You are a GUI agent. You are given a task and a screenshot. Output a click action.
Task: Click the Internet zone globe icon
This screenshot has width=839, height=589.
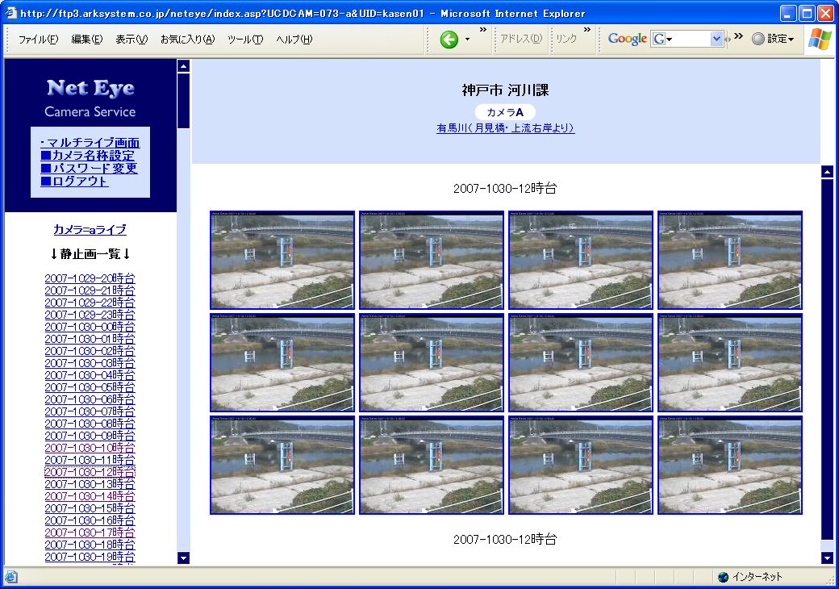tap(723, 577)
